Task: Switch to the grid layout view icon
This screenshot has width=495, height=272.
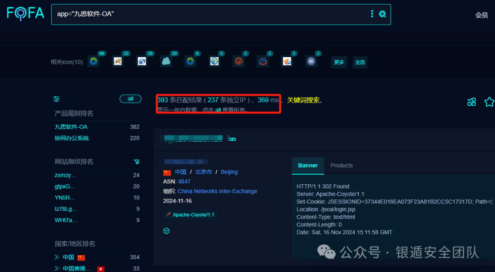Action: (x=472, y=101)
